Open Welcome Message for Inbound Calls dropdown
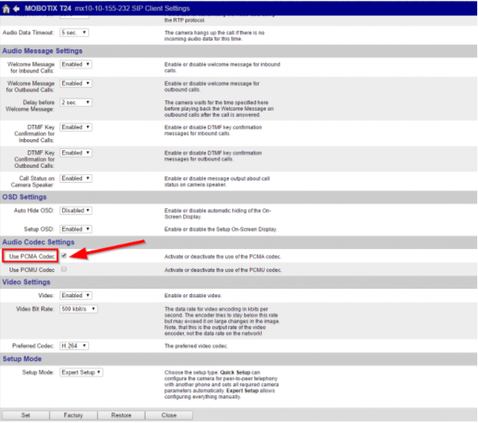This screenshot has width=478, height=423. coord(77,62)
